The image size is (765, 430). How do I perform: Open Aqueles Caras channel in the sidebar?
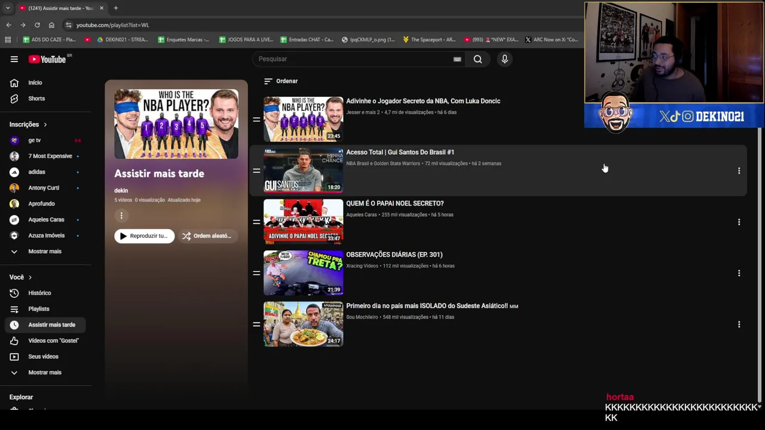[45, 220]
